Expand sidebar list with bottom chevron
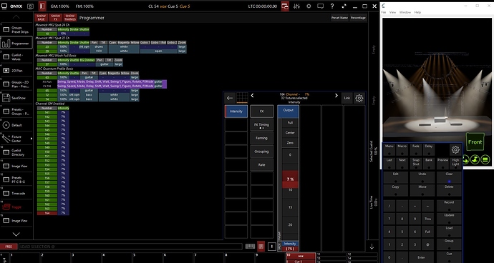This screenshot has height=263, width=494. (16, 234)
